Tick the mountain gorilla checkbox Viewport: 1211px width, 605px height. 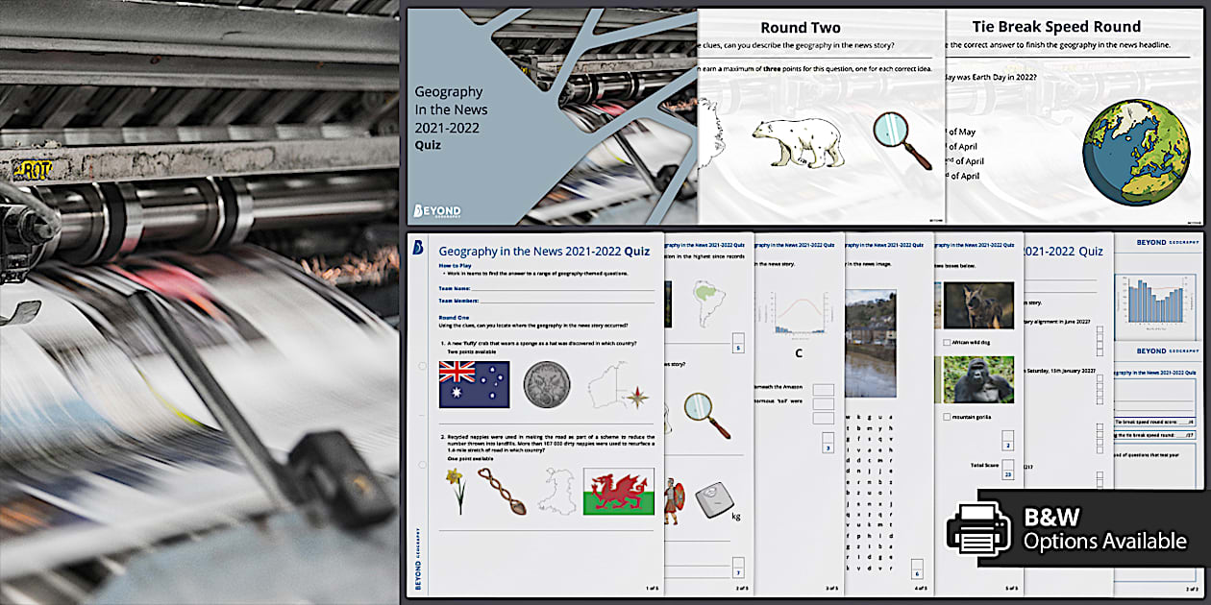(948, 417)
